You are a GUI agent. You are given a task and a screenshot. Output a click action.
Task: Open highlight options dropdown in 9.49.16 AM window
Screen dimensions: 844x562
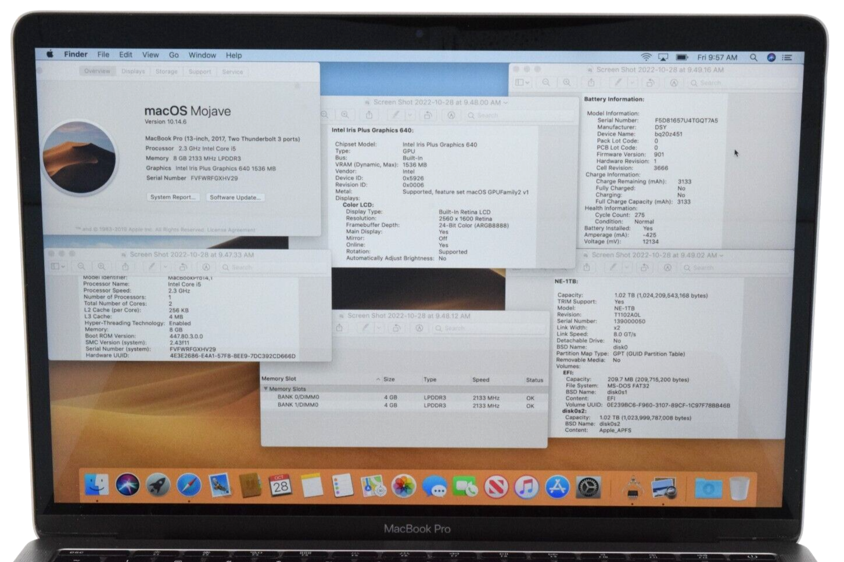(x=632, y=83)
